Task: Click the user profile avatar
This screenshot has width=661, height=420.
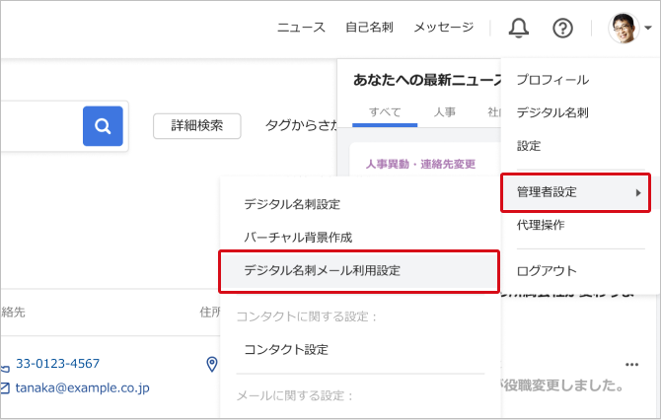Action: (x=624, y=28)
